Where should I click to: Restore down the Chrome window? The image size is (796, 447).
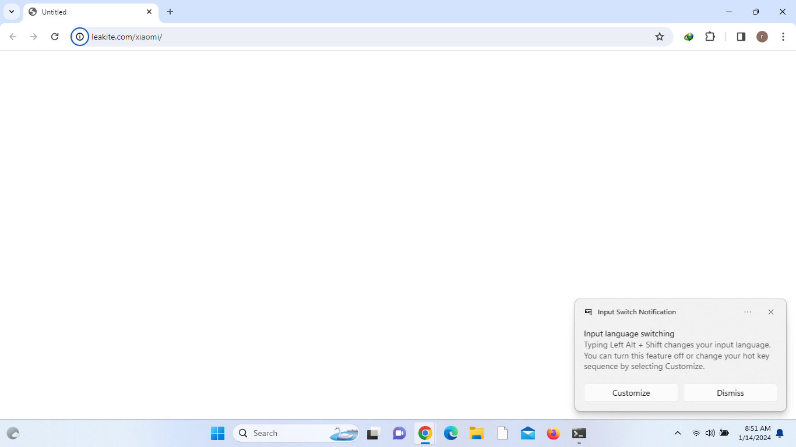pos(756,12)
